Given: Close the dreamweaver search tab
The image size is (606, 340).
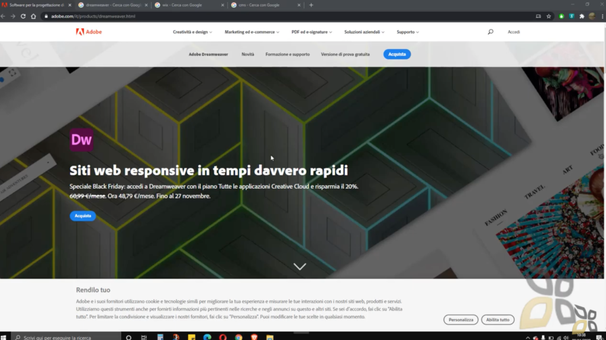Looking at the screenshot, I should pos(146,5).
